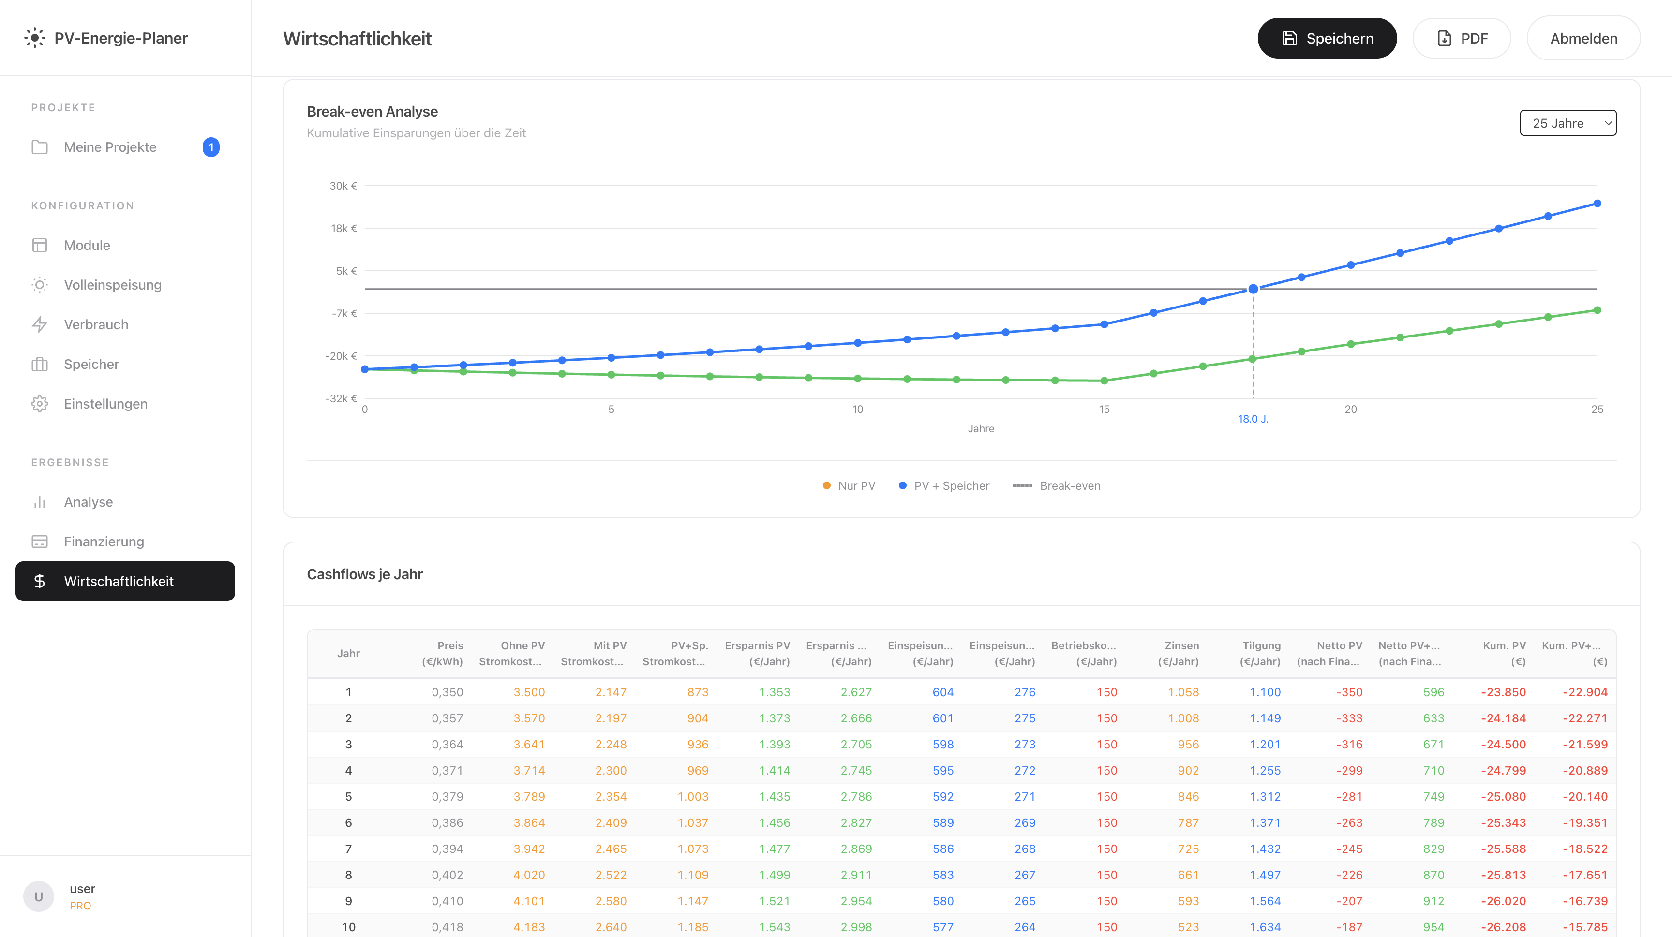
Task: Click the credit card Finanzierung icon
Action: pos(40,542)
